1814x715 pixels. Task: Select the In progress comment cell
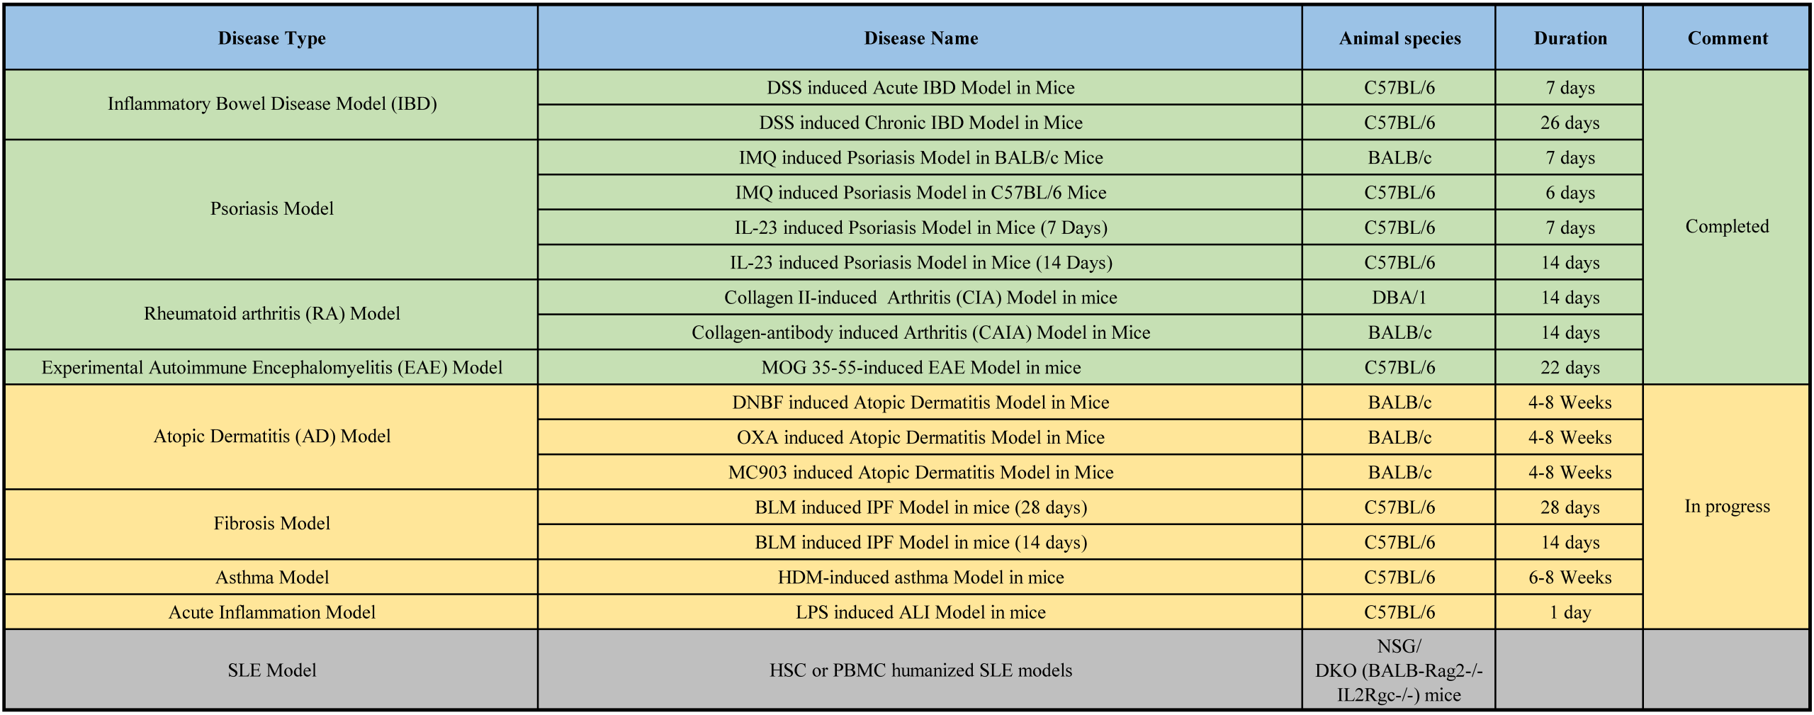point(1727,507)
